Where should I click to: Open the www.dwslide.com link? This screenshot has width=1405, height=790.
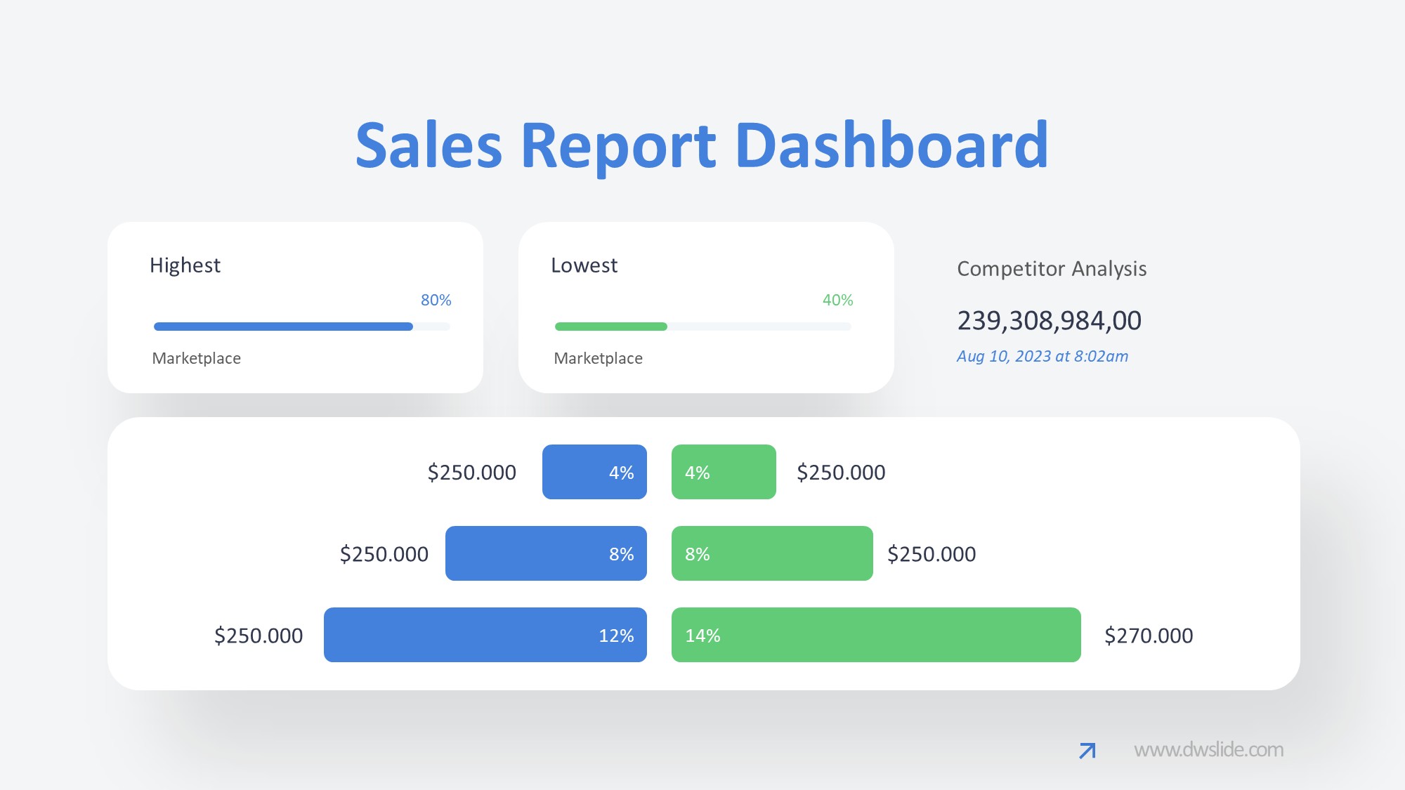click(1208, 750)
